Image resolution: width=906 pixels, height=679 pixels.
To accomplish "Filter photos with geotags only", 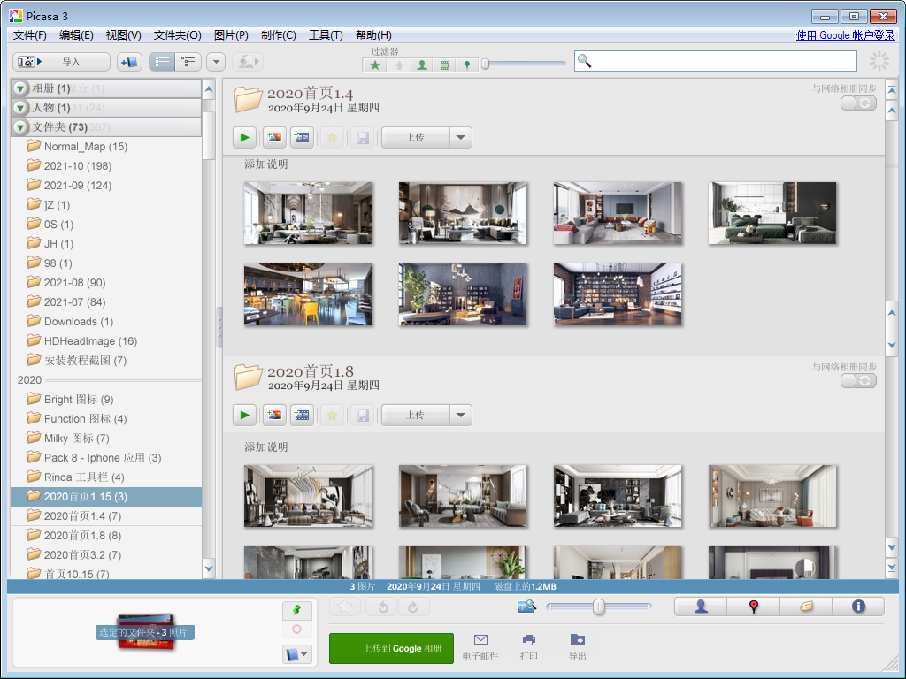I will tap(467, 65).
